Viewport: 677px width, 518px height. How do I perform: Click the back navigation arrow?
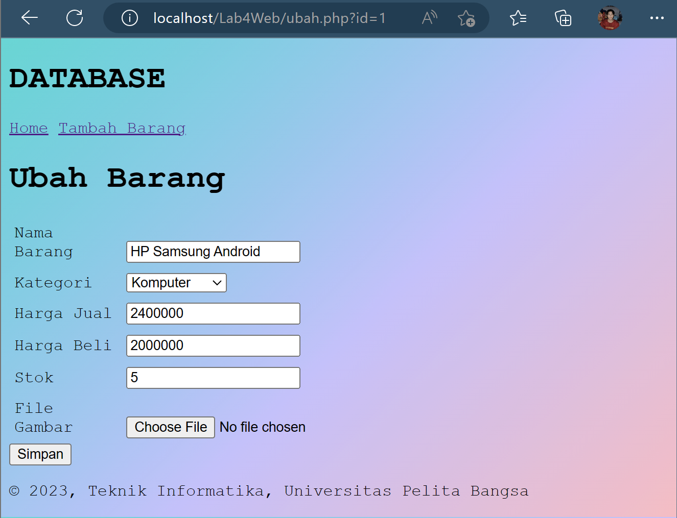pos(29,18)
